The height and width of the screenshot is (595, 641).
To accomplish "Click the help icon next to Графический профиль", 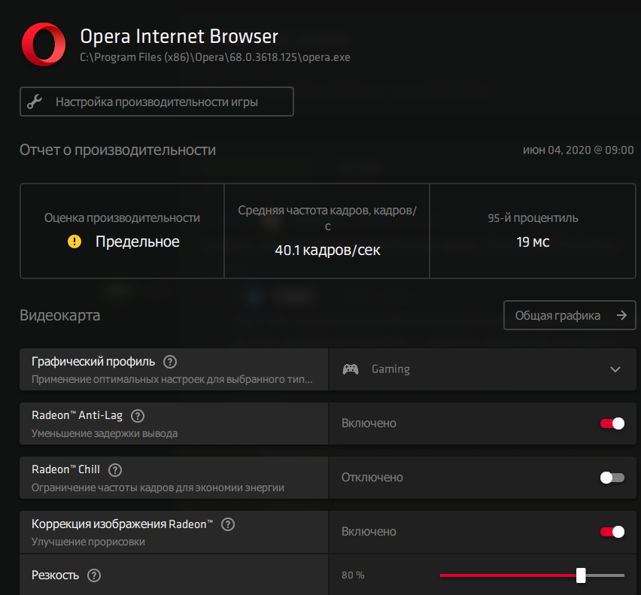I will (x=171, y=361).
